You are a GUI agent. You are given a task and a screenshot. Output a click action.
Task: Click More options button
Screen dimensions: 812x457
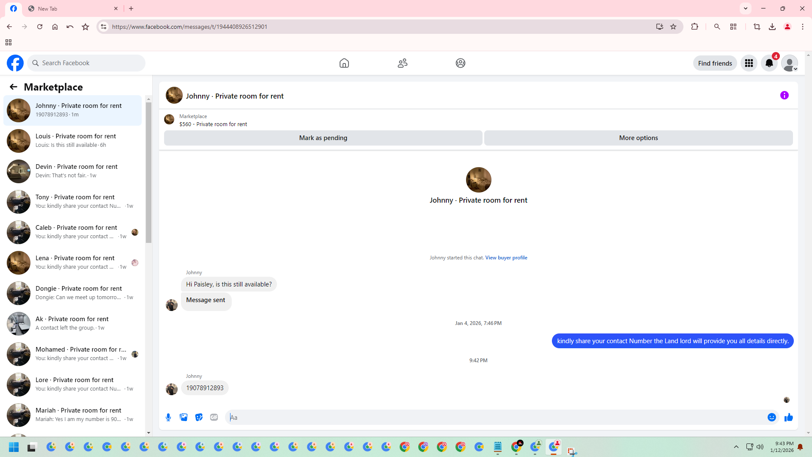click(638, 138)
